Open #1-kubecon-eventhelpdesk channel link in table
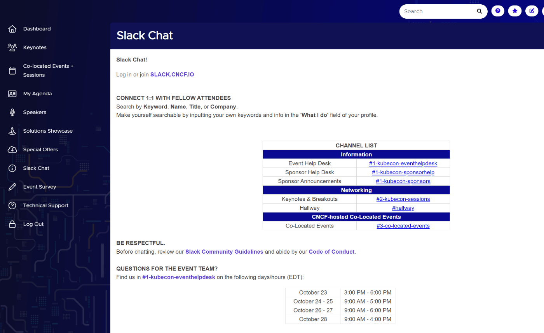544x333 pixels. click(403, 163)
